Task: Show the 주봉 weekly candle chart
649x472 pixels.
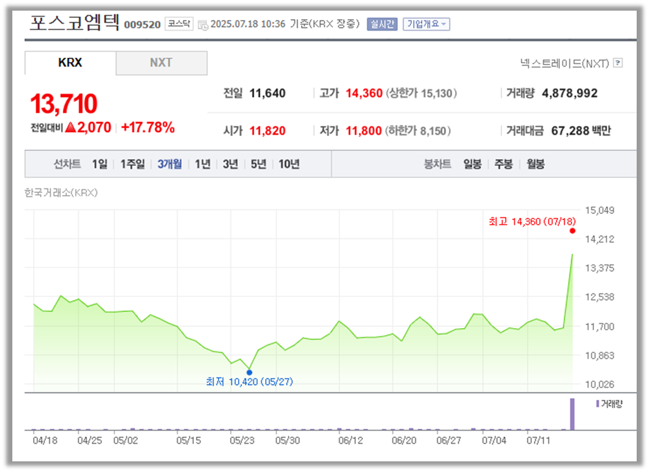Action: point(504,164)
